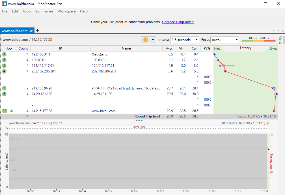Open the Focus Auto dropdown
The width and height of the screenshot is (285, 195).
click(x=225, y=40)
